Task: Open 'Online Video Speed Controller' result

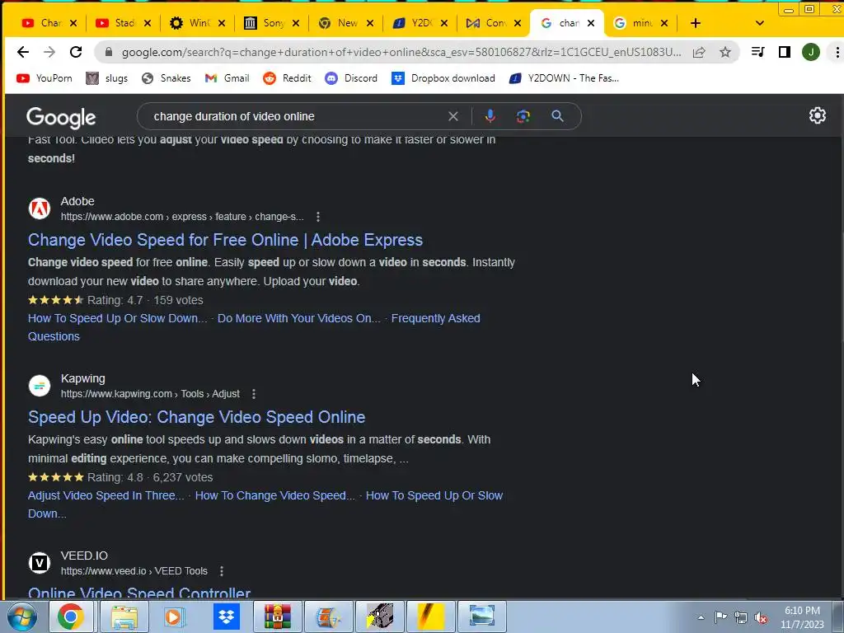Action: tap(139, 593)
